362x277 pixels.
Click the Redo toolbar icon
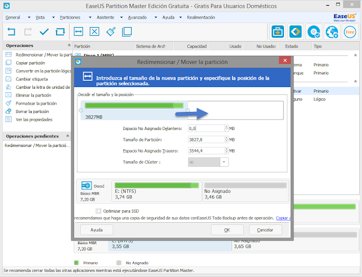tap(28, 32)
